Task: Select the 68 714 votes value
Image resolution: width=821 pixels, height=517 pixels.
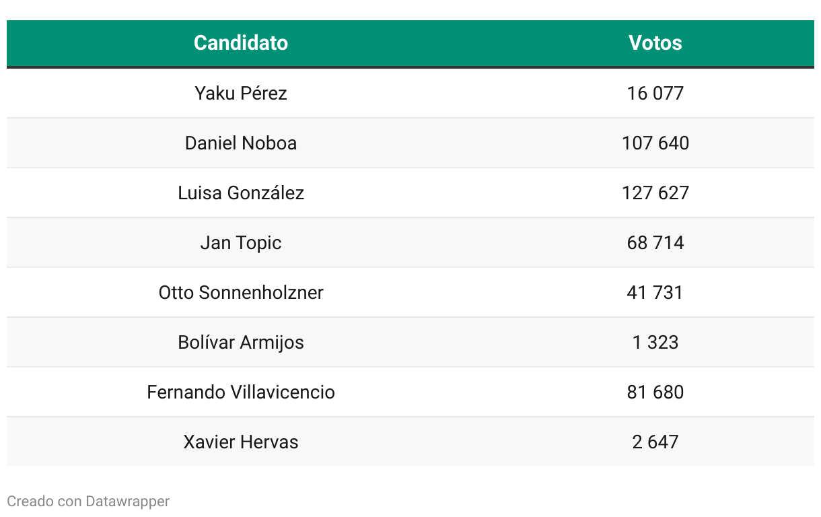Action: click(x=655, y=242)
